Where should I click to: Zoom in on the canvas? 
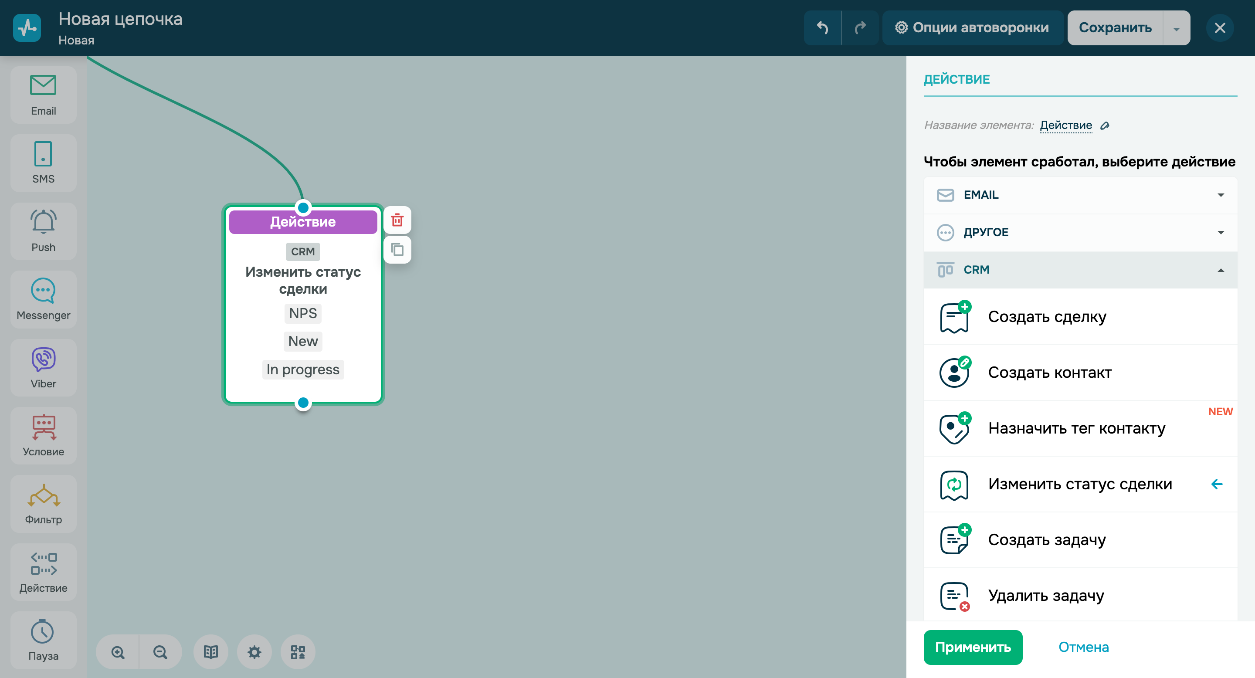tap(117, 652)
